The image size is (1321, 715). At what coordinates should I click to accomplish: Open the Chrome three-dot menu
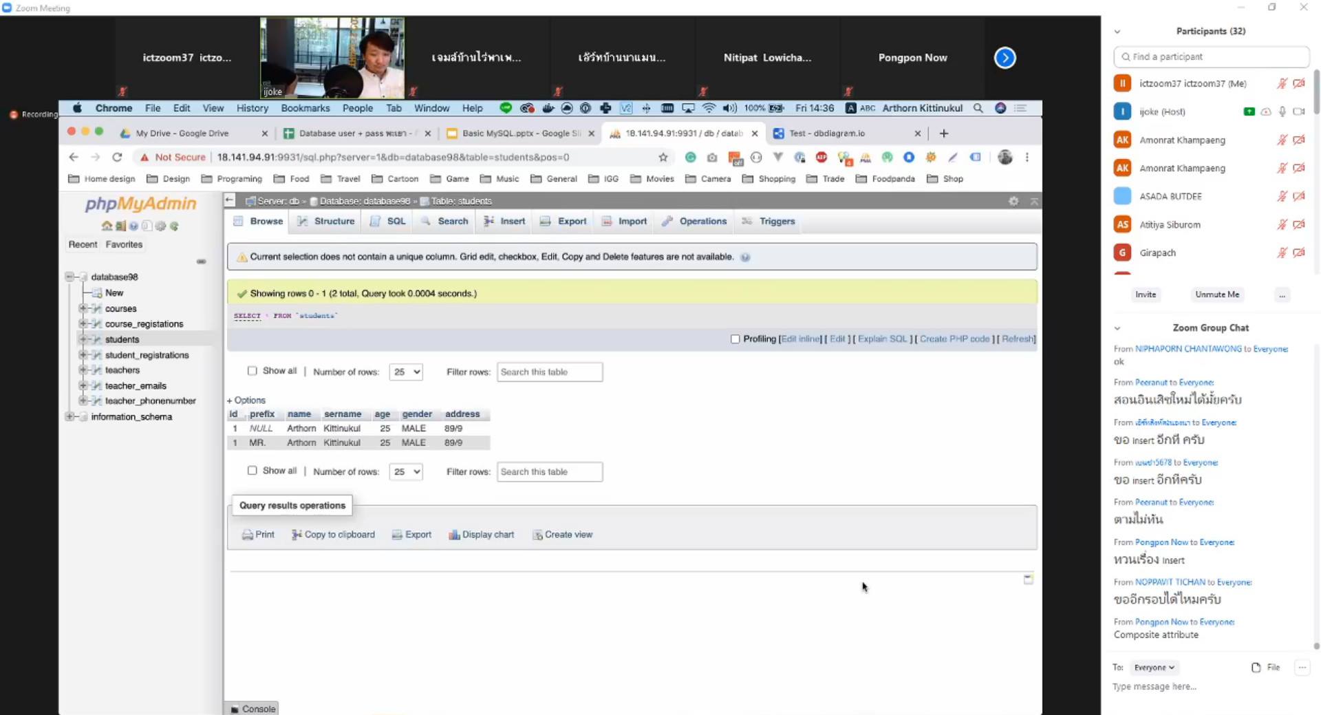tap(1027, 157)
